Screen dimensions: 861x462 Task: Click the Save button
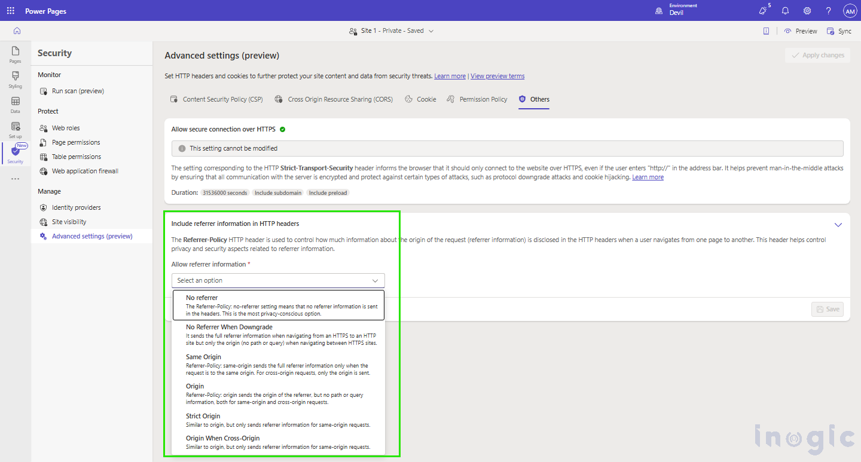click(x=828, y=309)
